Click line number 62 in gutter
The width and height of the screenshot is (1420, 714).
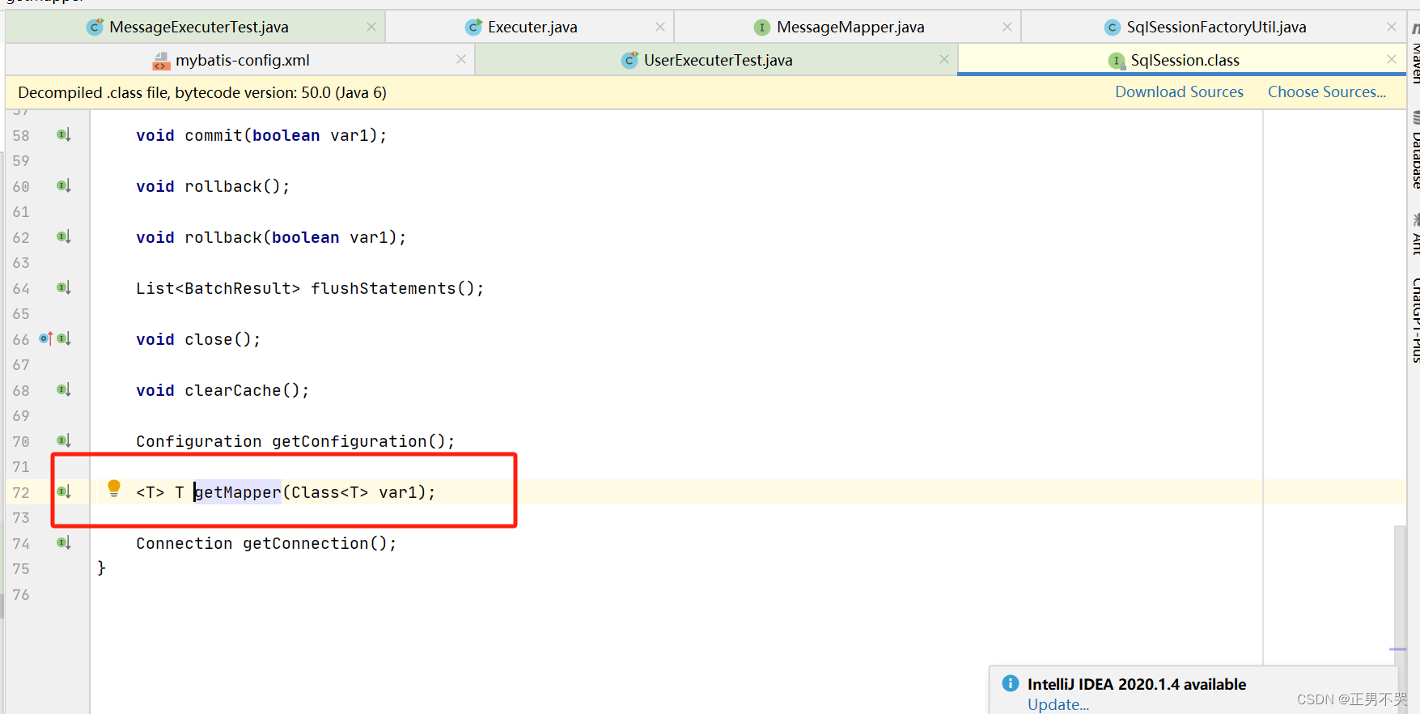[21, 237]
